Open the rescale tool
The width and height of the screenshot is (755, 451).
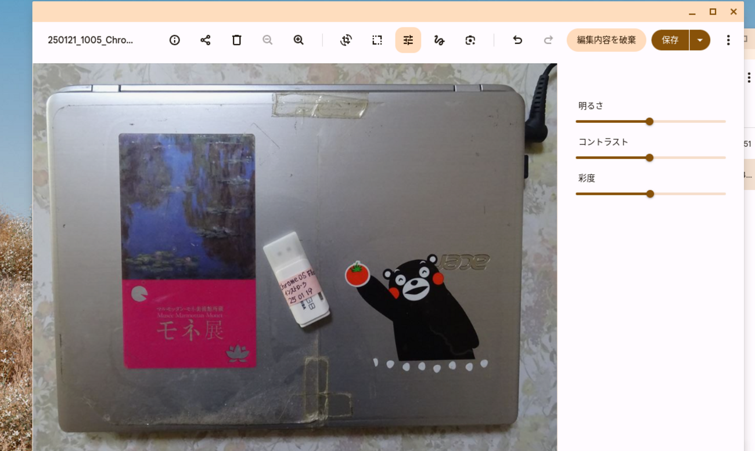[377, 40]
